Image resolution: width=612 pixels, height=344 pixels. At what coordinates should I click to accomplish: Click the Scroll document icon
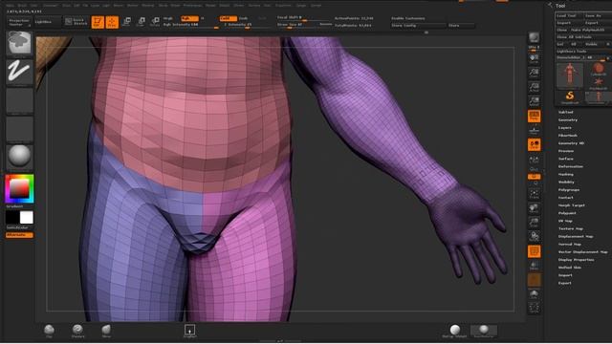[x=534, y=59]
